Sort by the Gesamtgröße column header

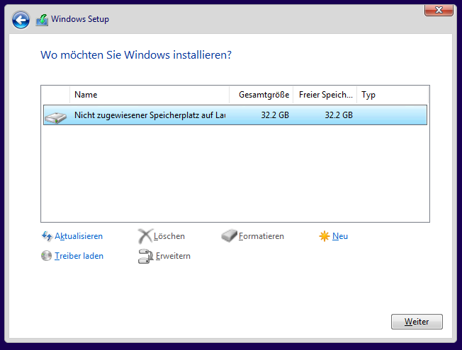[x=261, y=95]
